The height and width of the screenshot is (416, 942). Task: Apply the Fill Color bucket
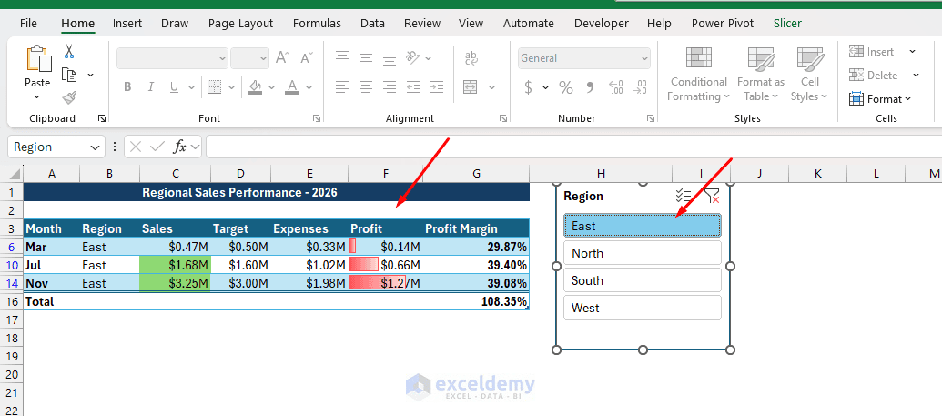[x=256, y=87]
